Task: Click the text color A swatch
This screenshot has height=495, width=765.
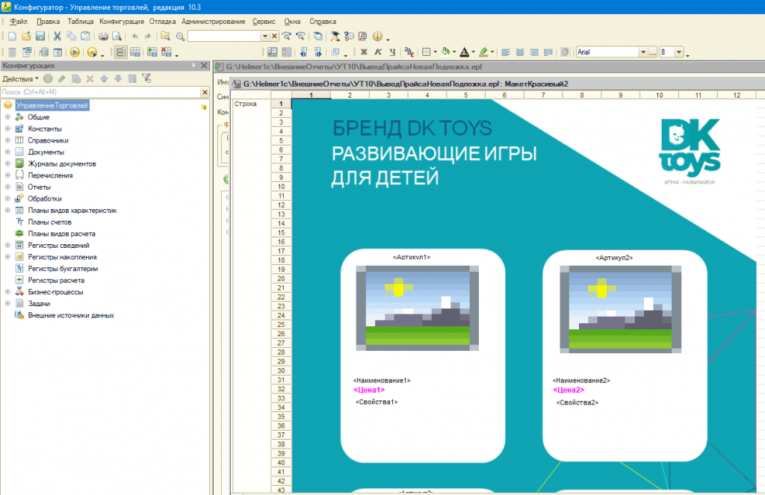Action: pyautogui.click(x=465, y=52)
